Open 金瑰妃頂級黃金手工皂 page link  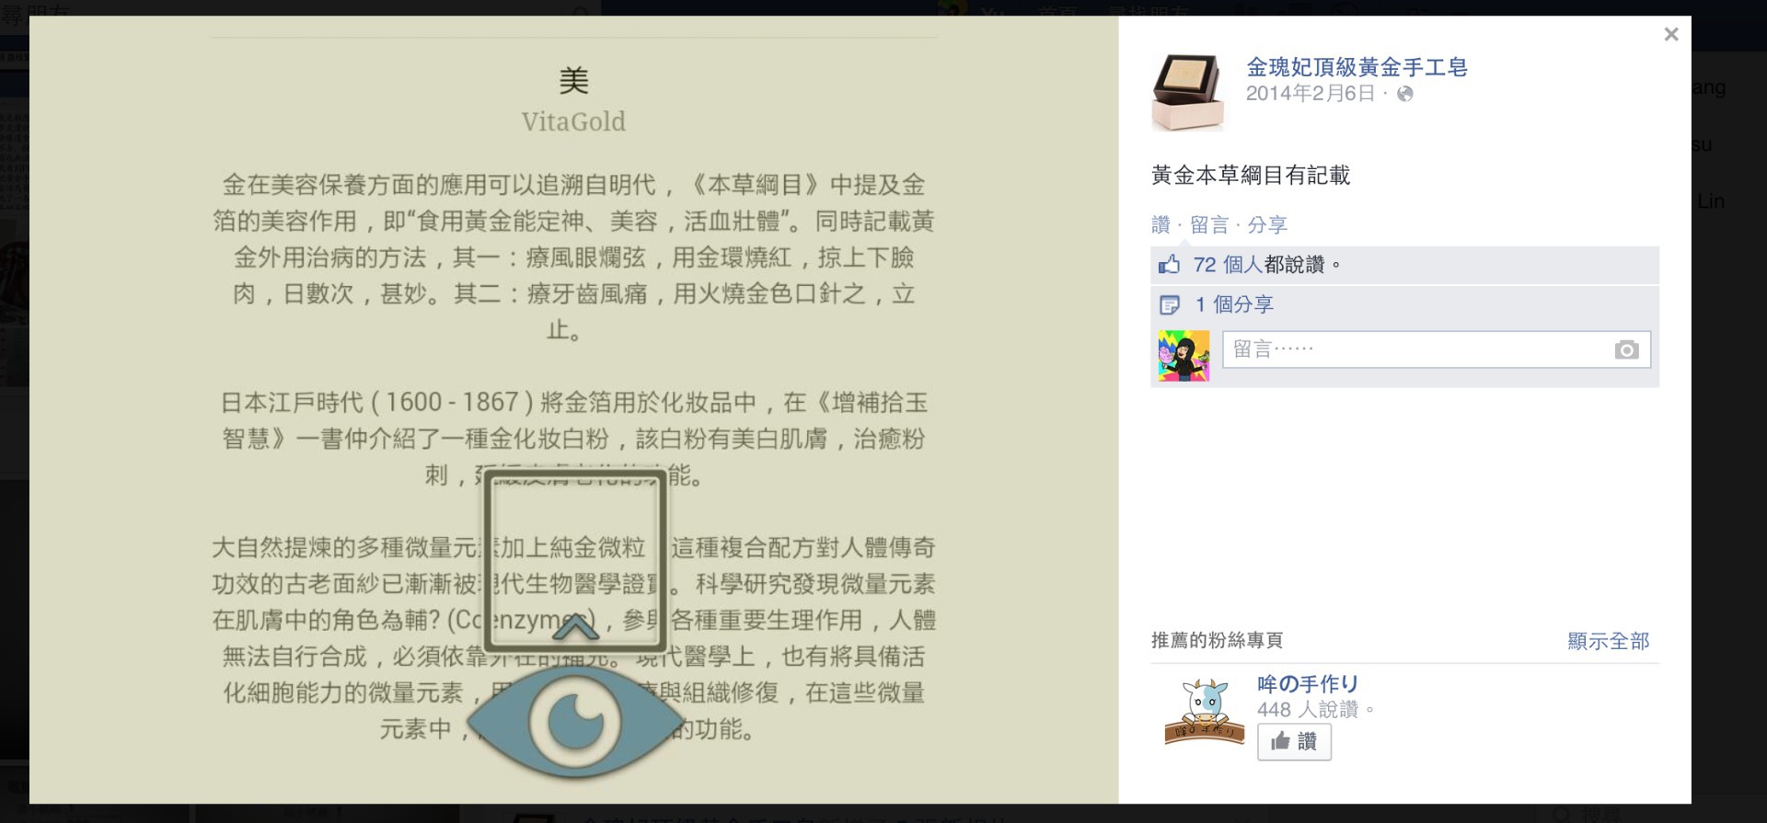(1357, 67)
